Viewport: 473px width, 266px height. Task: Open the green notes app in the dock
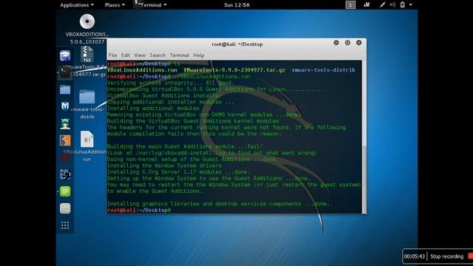pos(65,191)
